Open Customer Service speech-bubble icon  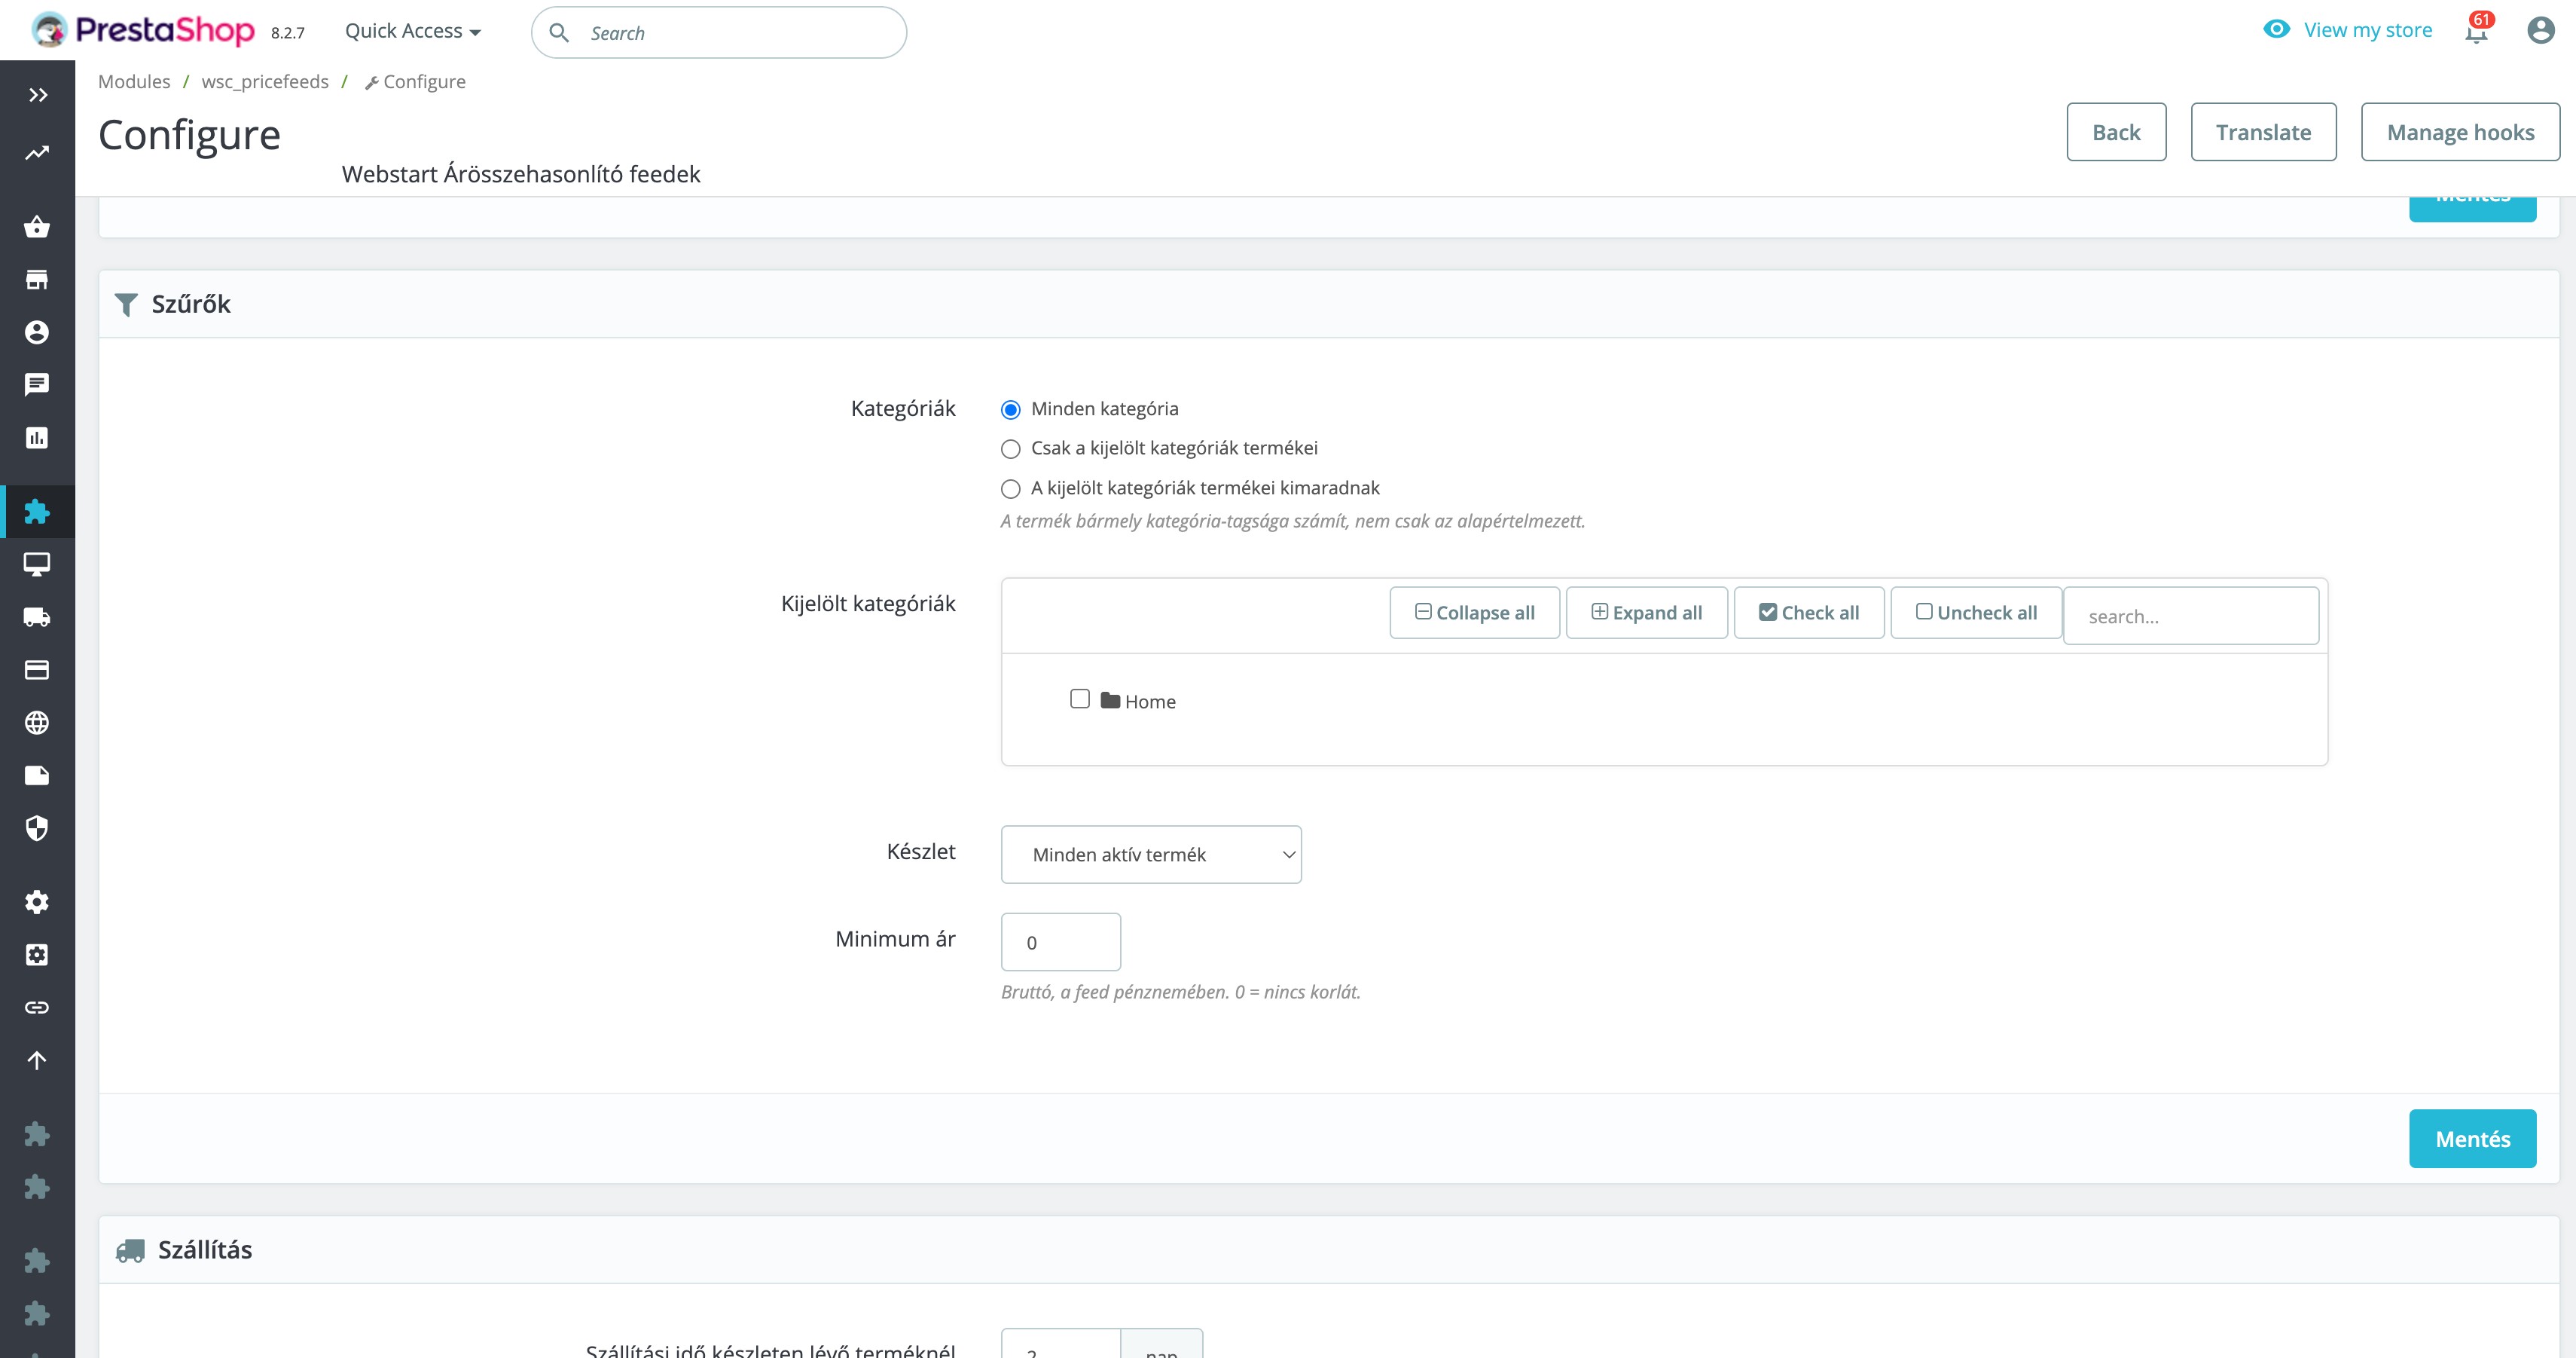[x=37, y=384]
